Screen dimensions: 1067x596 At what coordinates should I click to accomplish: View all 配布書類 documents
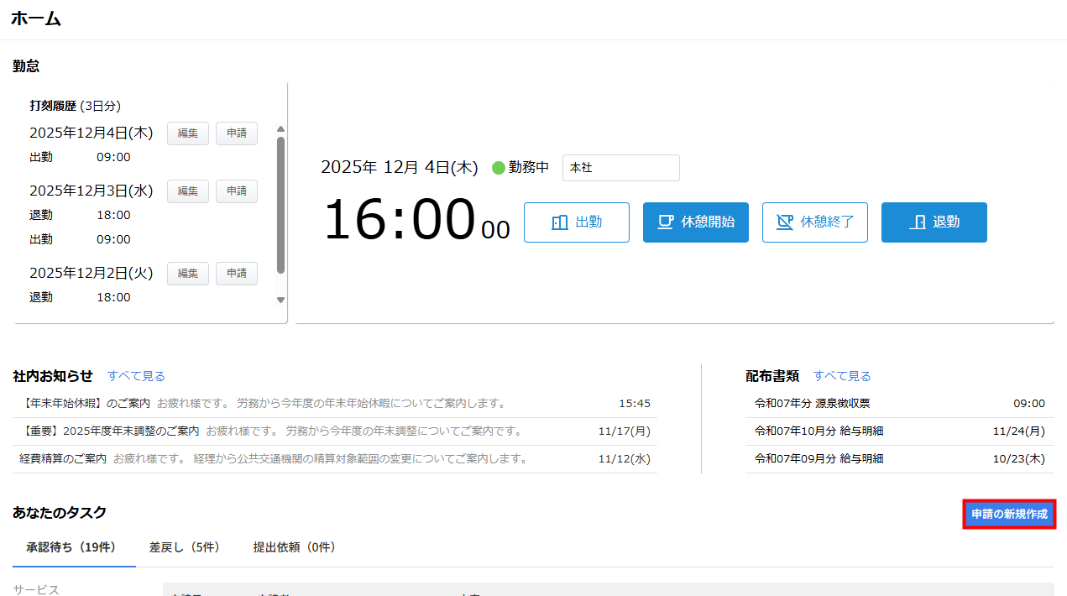tap(842, 376)
